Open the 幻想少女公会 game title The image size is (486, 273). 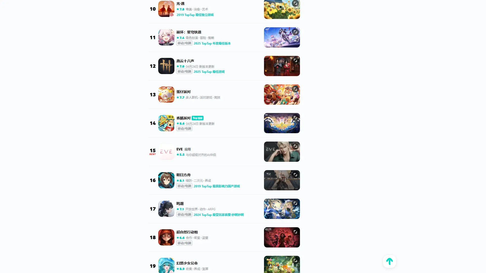(187, 263)
